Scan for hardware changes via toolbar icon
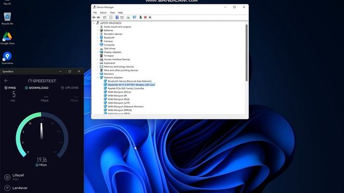The width and height of the screenshot is (344, 193). point(134,17)
